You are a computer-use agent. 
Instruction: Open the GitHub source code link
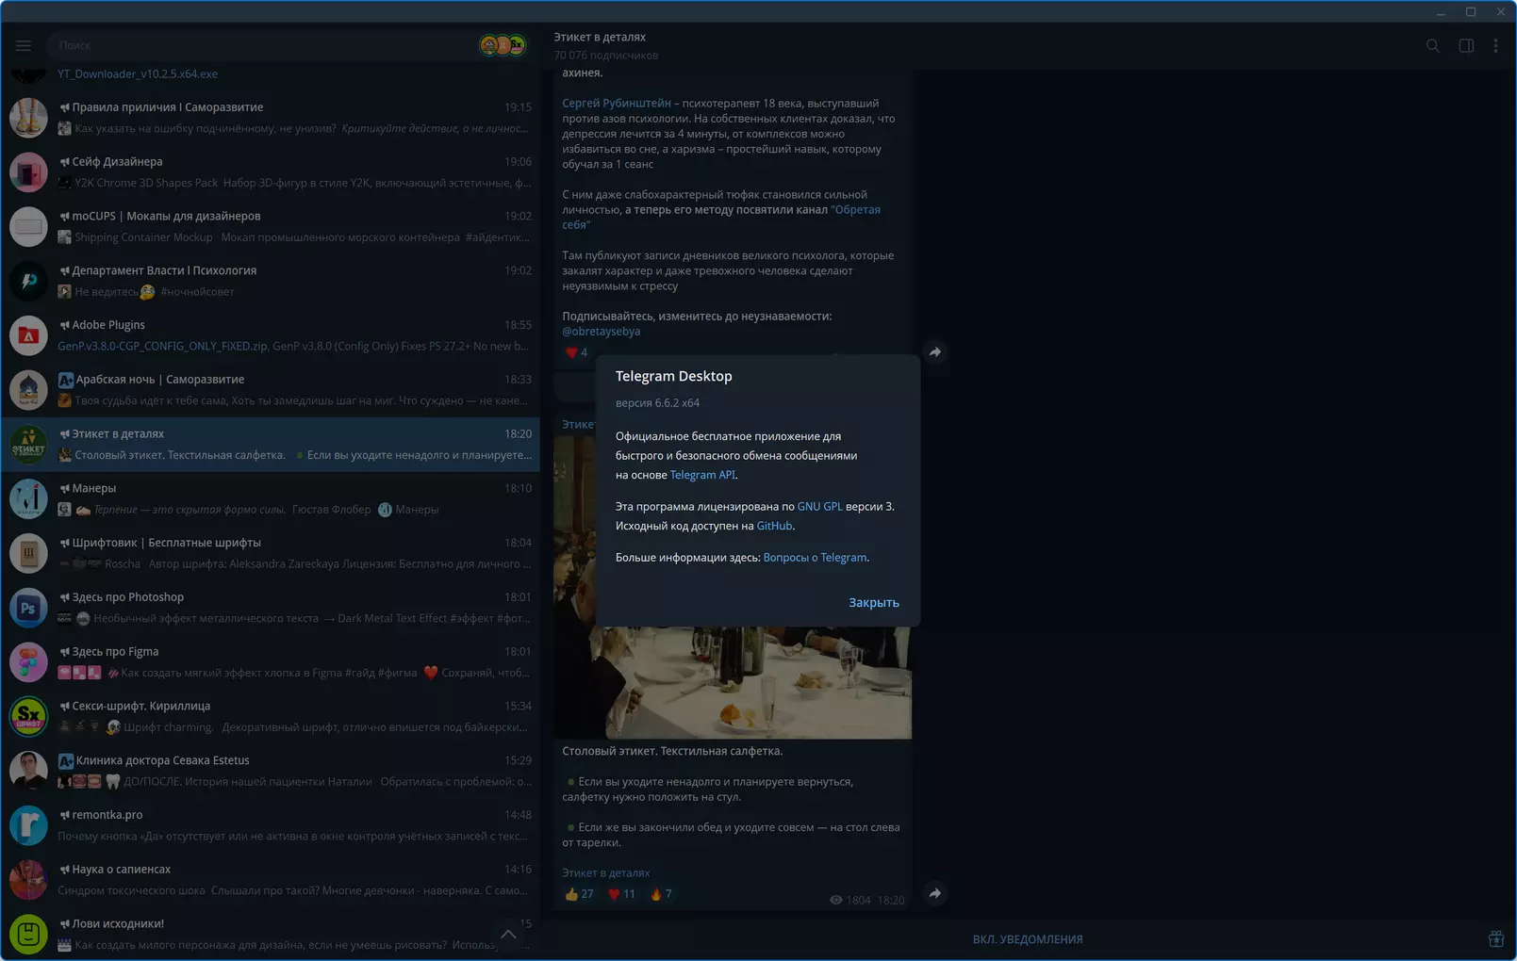(774, 526)
